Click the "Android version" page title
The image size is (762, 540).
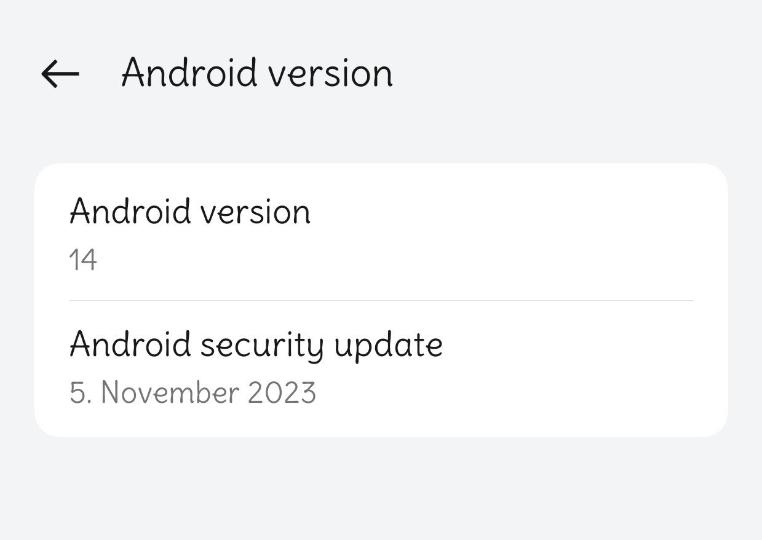(x=256, y=74)
